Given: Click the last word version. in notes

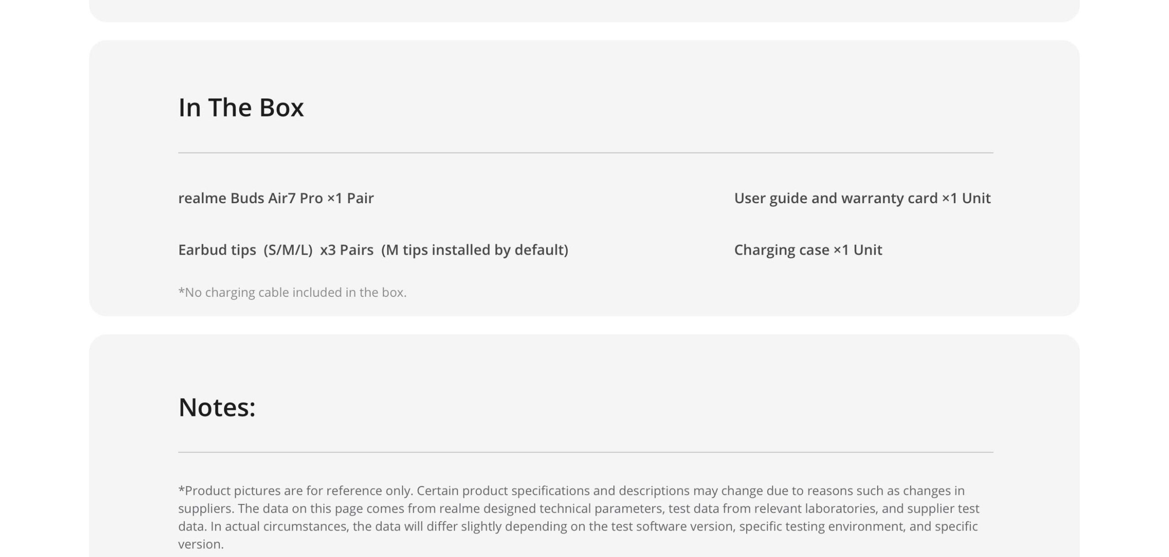Looking at the screenshot, I should click(201, 544).
